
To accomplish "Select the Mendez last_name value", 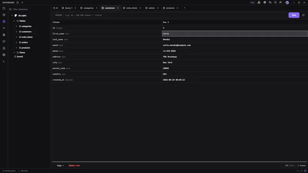I will point(166,40).
